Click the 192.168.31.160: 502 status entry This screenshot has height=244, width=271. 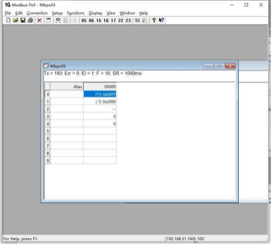point(184,239)
